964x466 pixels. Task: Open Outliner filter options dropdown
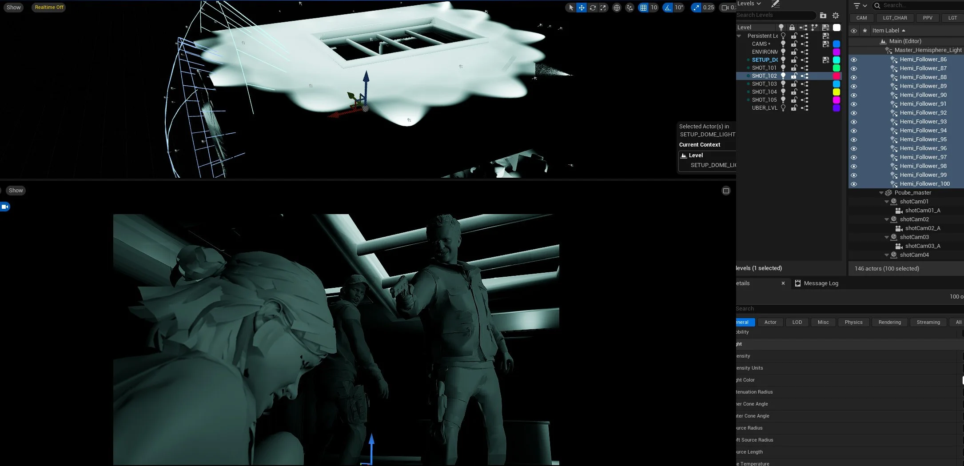pyautogui.click(x=860, y=6)
